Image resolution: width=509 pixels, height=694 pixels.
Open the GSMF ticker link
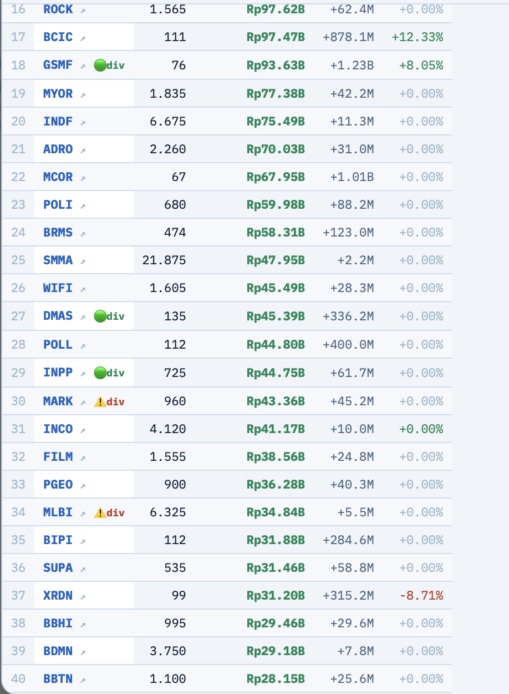[58, 65]
